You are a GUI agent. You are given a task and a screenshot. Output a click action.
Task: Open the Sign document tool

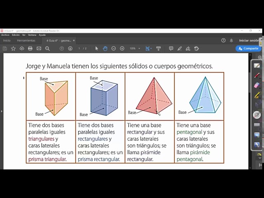point(188,49)
